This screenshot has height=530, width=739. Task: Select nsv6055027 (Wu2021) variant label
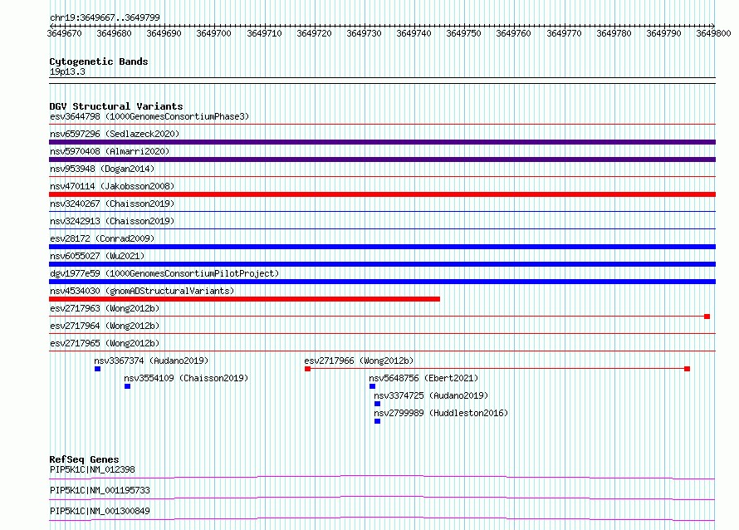coord(97,256)
